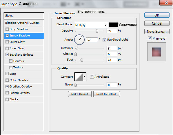Image resolution: width=173 pixels, height=135 pixels.
Task: Enable the Drop Shadow checkbox
Action: pyautogui.click(x=7, y=29)
